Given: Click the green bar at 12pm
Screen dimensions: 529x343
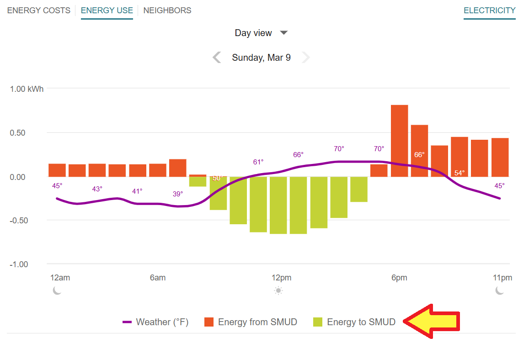Looking at the screenshot, I should point(278,205).
